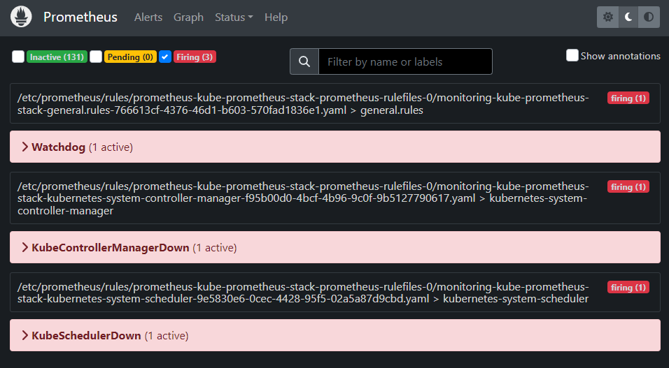669x368 pixels.
Task: Click firing (1) badge for scheduler group
Action: click(x=628, y=287)
